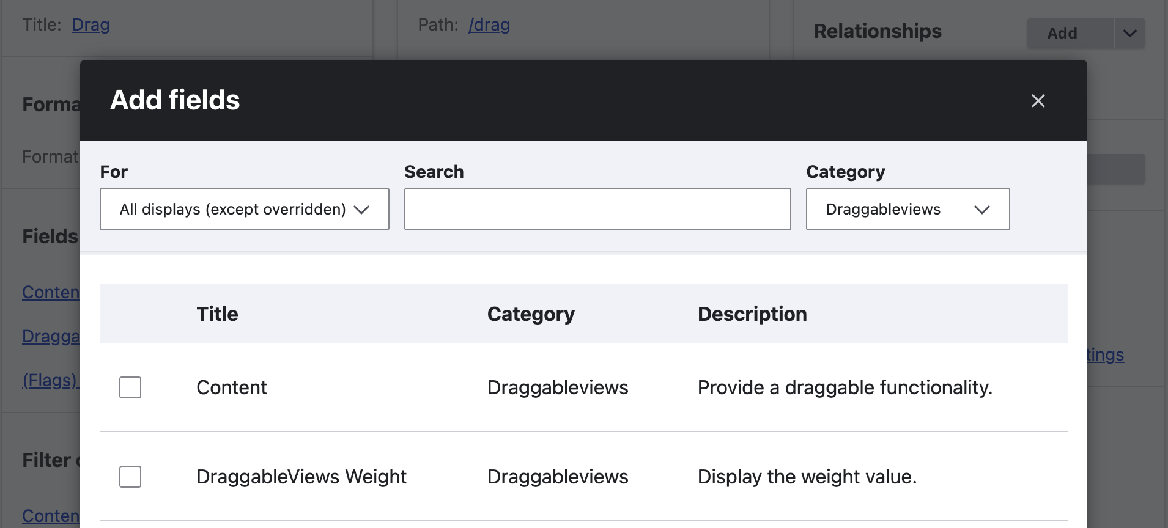Image resolution: width=1168 pixels, height=528 pixels.
Task: Open the /drag path link
Action: 489,25
